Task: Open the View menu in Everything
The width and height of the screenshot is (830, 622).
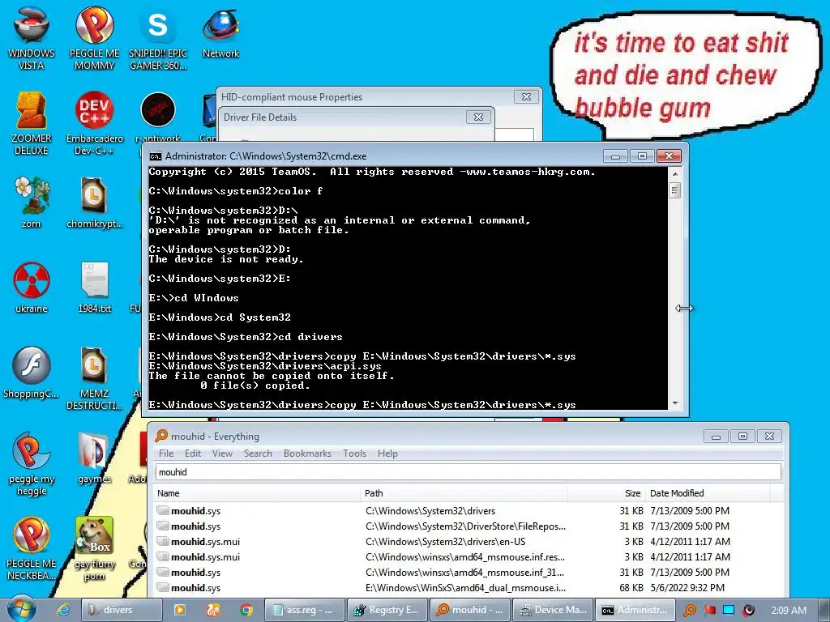Action: click(222, 454)
